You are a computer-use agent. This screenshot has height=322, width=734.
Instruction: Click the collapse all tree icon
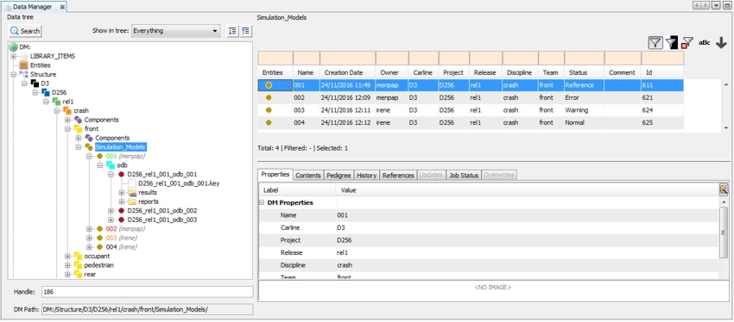(x=246, y=31)
